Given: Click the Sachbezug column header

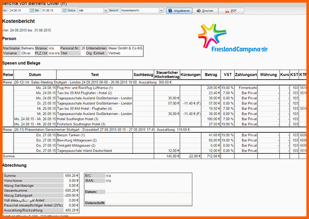Looking at the screenshot, I should [143, 74].
